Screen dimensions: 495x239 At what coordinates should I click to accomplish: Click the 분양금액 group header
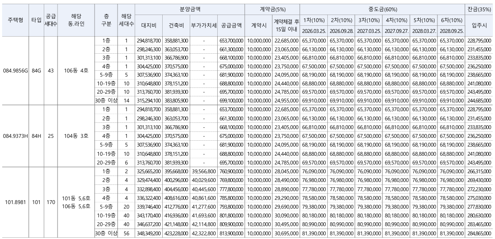190,10
